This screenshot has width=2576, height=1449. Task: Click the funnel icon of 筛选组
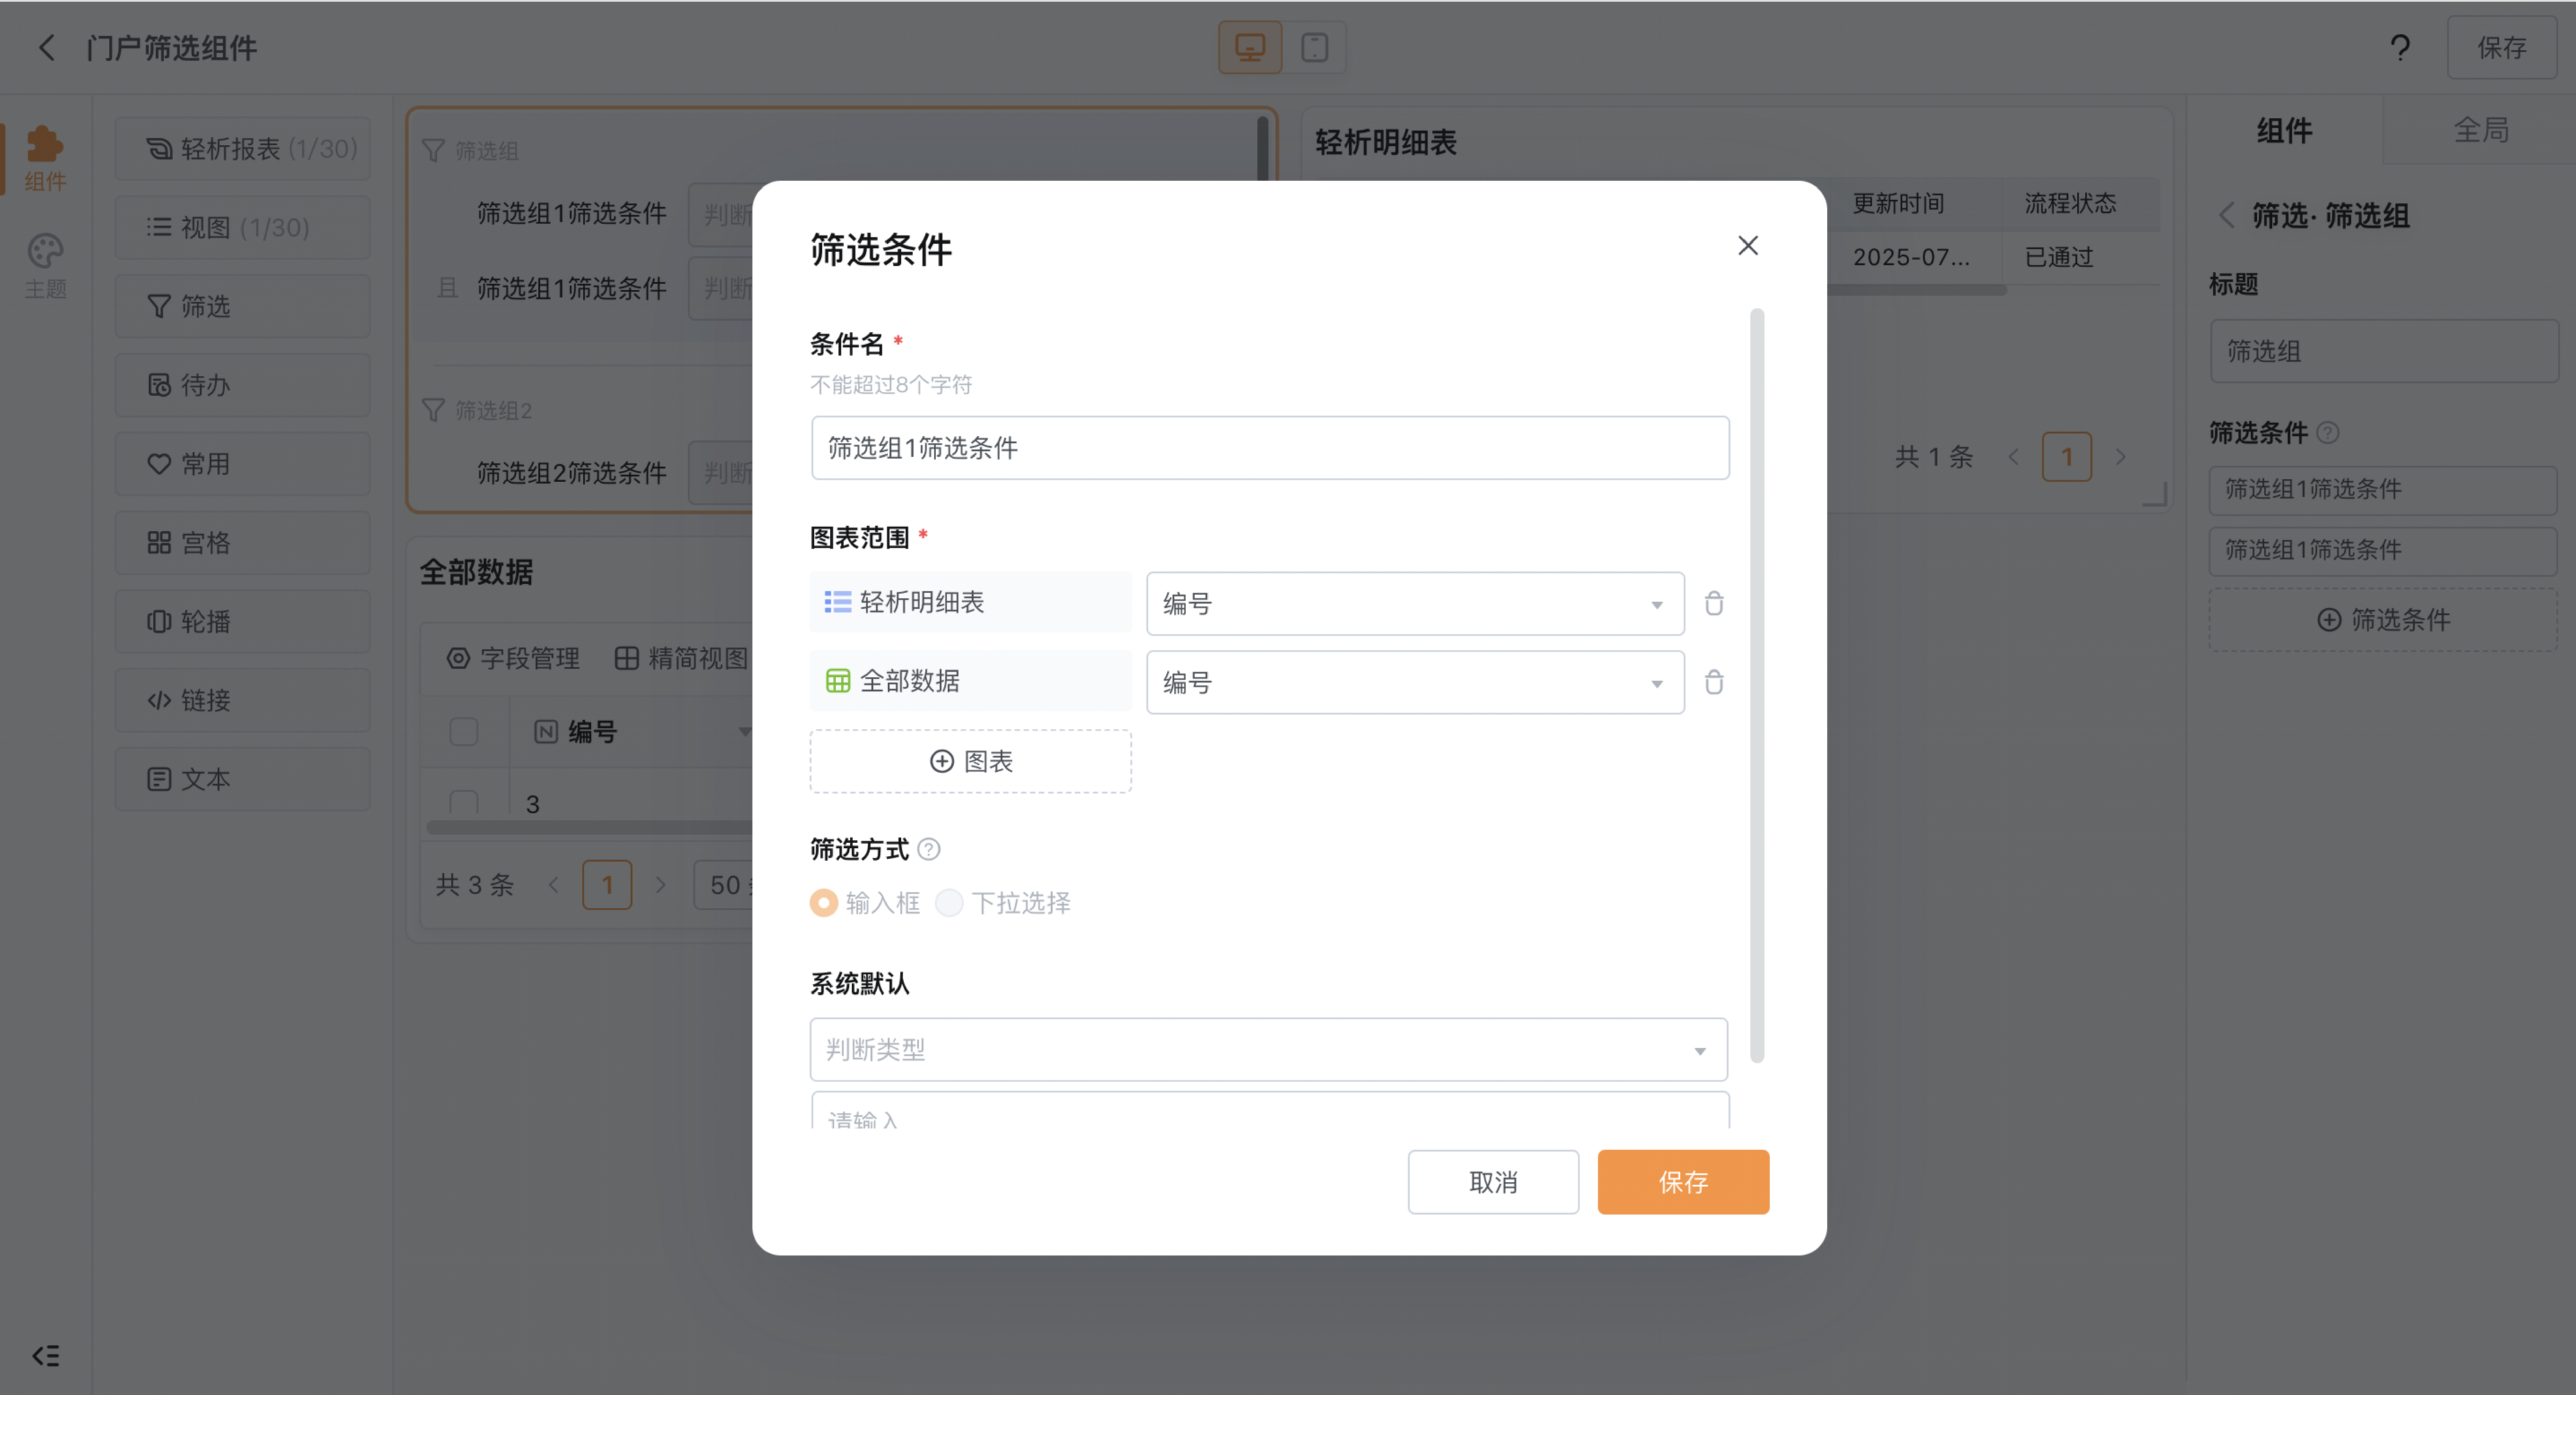coord(433,150)
